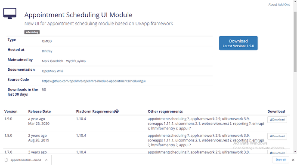The image size is (297, 166).
Task: Click the Source Code label
Action: click(18, 79)
